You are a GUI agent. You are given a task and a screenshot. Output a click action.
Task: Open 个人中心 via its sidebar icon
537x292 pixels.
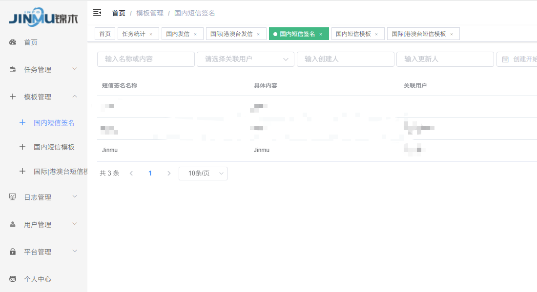13,279
